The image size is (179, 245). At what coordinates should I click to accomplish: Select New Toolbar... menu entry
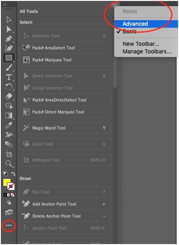click(x=141, y=44)
